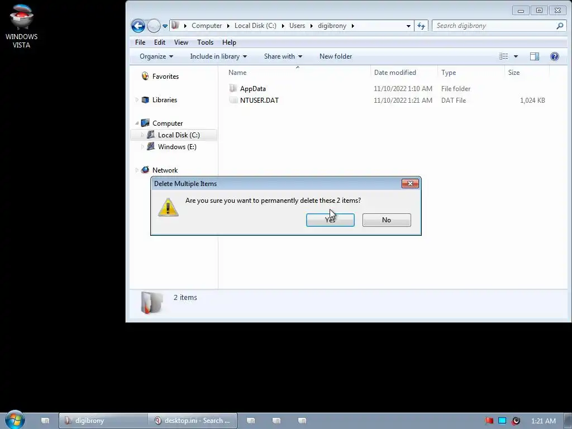Close the Delete Multiple Items dialog
572x429 pixels.
(x=410, y=183)
